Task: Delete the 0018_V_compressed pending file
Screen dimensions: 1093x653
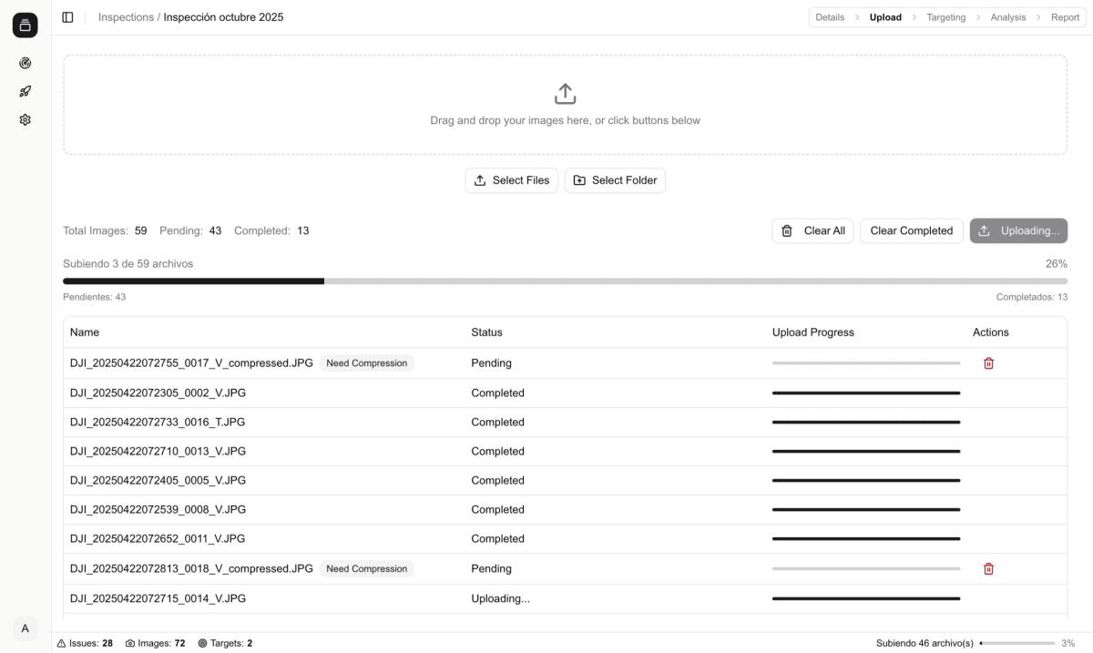Action: point(988,569)
